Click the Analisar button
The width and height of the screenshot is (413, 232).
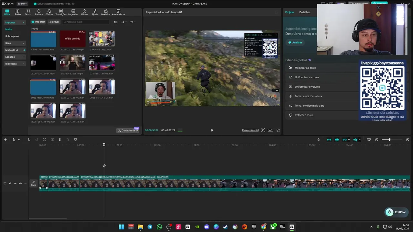coord(295,43)
